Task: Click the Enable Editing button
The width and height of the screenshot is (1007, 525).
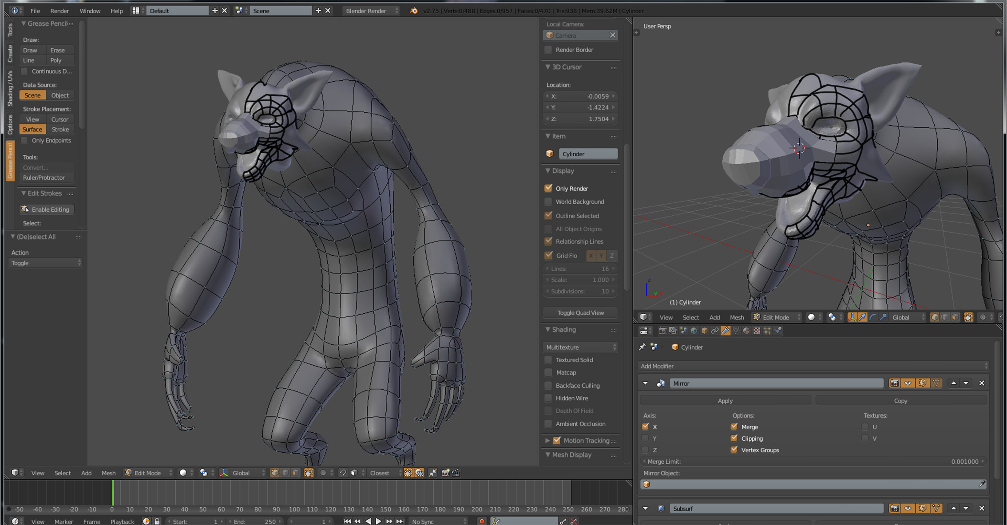Action: coord(47,209)
